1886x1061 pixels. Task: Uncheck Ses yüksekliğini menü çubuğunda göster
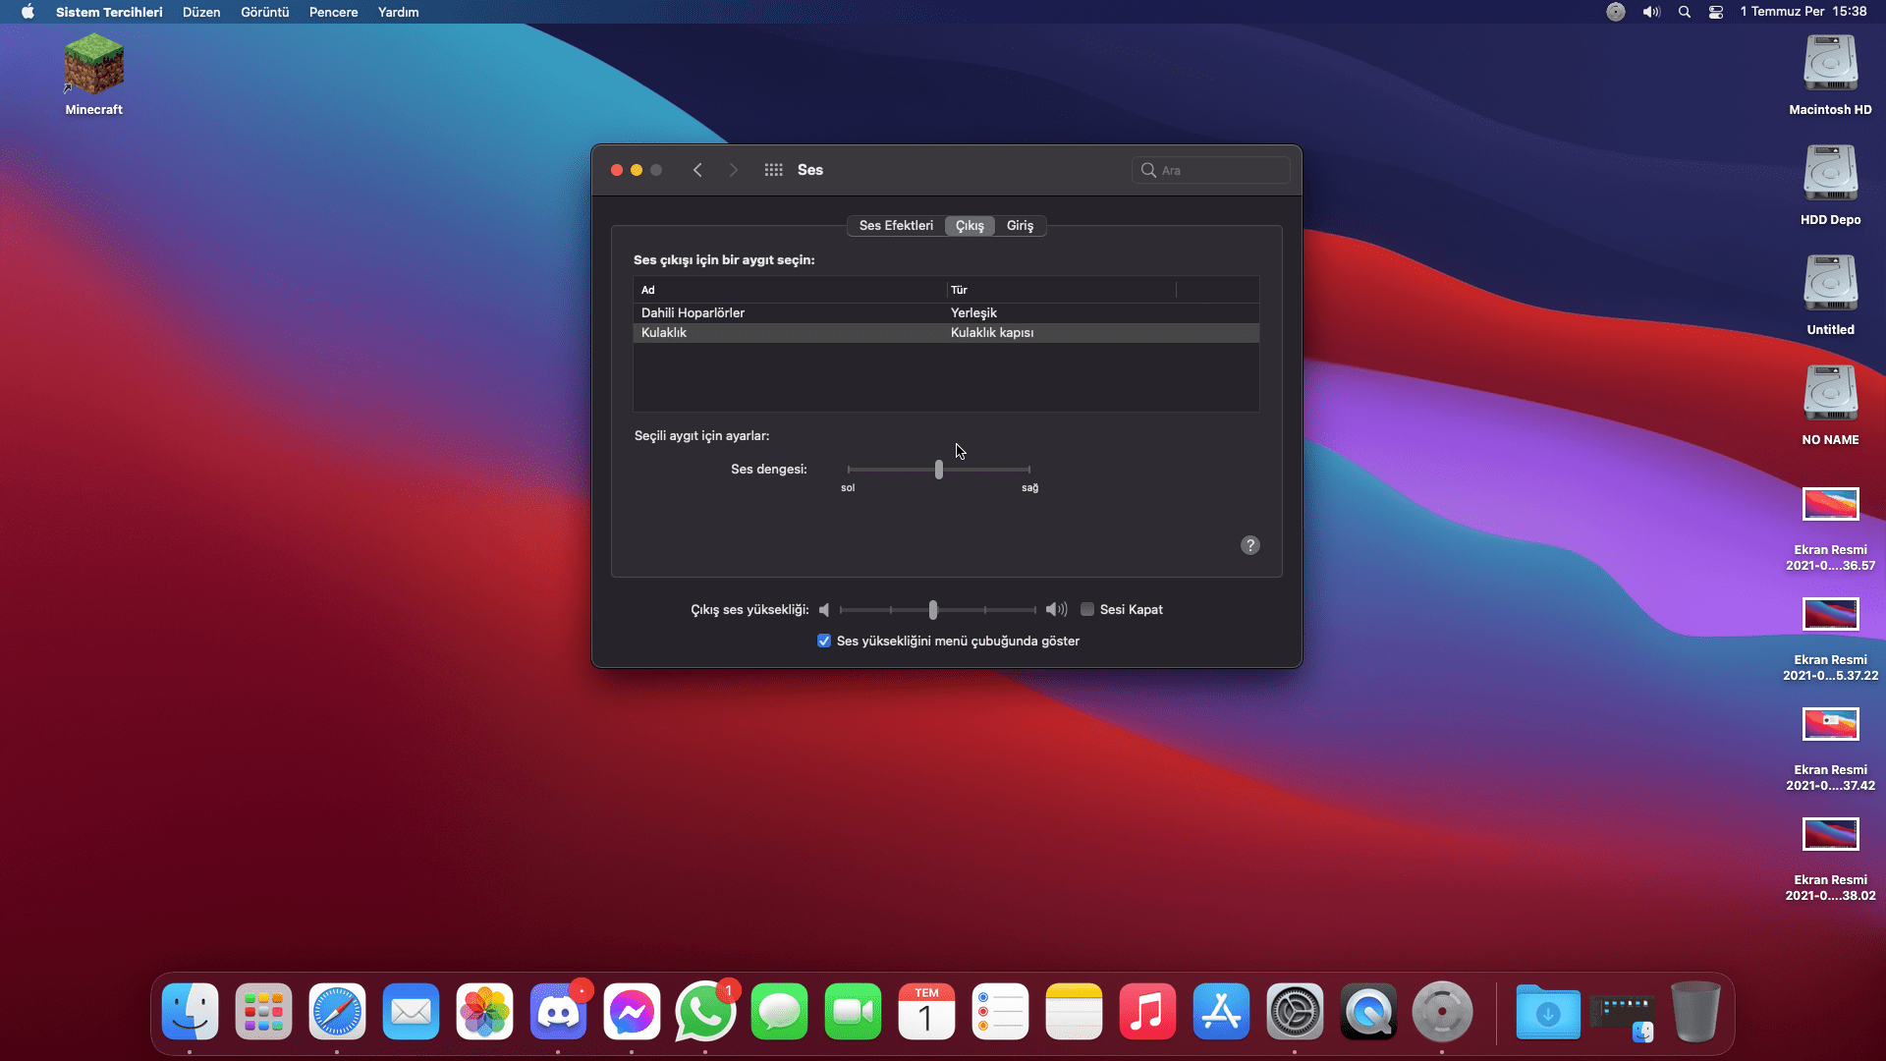pos(824,641)
